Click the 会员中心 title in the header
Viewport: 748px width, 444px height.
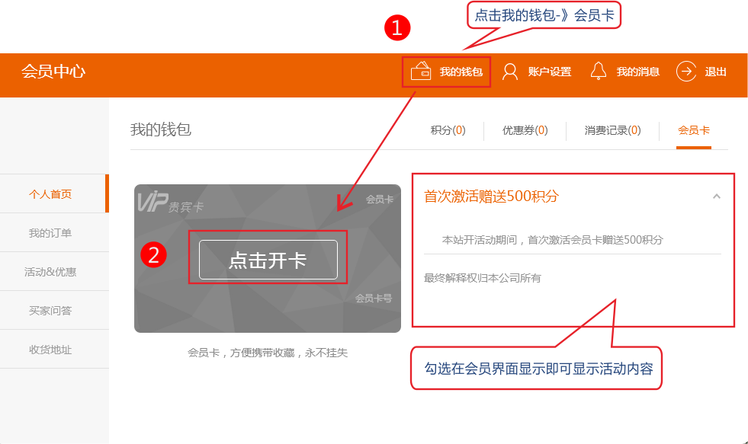tap(53, 72)
